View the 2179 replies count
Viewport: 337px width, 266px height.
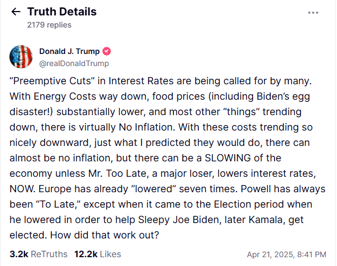pyautogui.click(x=49, y=25)
